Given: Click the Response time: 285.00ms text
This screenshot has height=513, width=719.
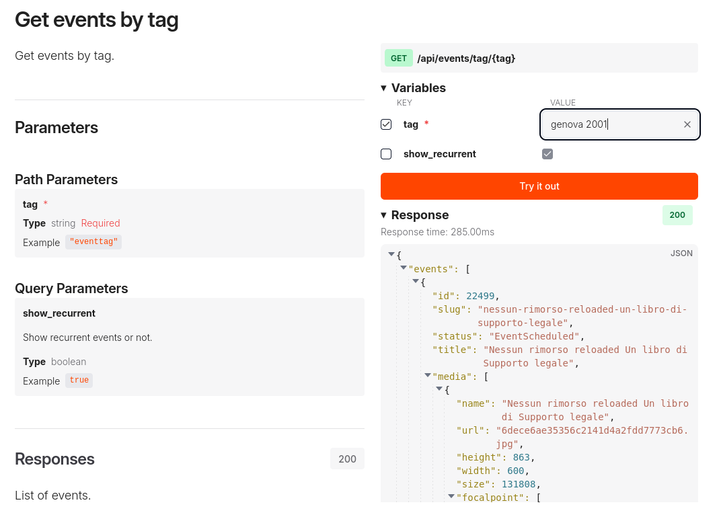Looking at the screenshot, I should point(437,232).
